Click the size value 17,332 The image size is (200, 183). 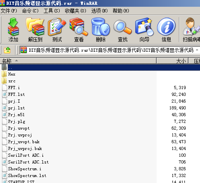tap(179, 175)
